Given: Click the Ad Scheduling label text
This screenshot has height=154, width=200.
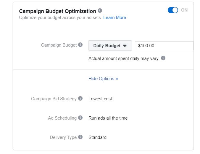Looking at the screenshot, I should click(x=62, y=118).
